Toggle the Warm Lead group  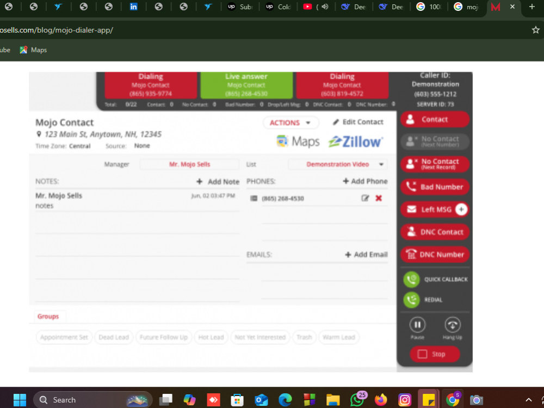coord(338,337)
